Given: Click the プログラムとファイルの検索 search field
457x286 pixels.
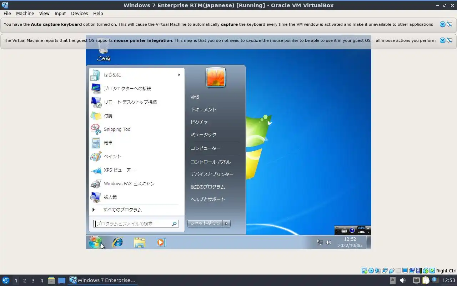Looking at the screenshot, I should tap(136, 223).
